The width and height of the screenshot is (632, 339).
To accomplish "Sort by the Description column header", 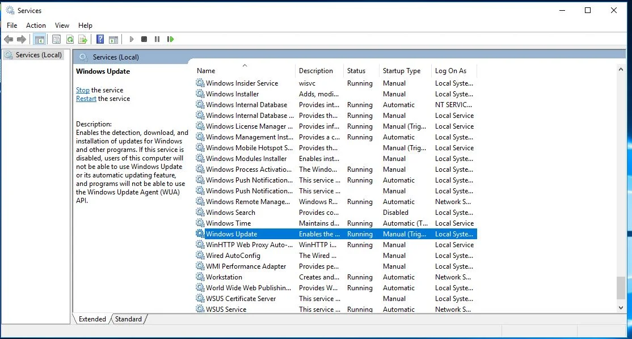I will (x=319, y=70).
